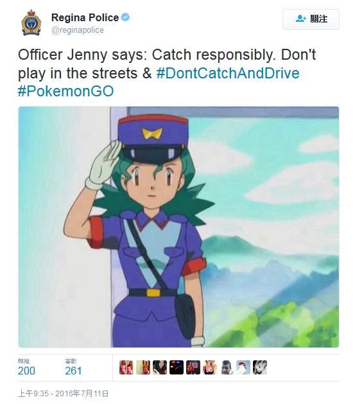Open the Officer Jenny tweet image
Viewport: 355px width, 404px height.
coord(178,227)
